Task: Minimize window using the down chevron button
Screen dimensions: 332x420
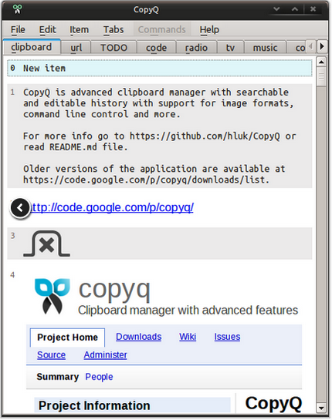Action: point(276,9)
